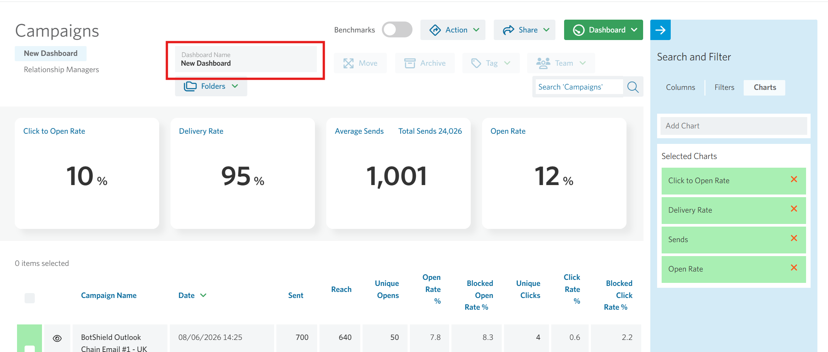Viewport: 828px width, 352px height.
Task: Sort by Date column header
Action: (x=186, y=295)
